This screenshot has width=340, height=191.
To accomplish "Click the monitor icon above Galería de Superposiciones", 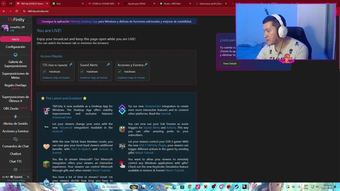I will (x=15, y=55).
